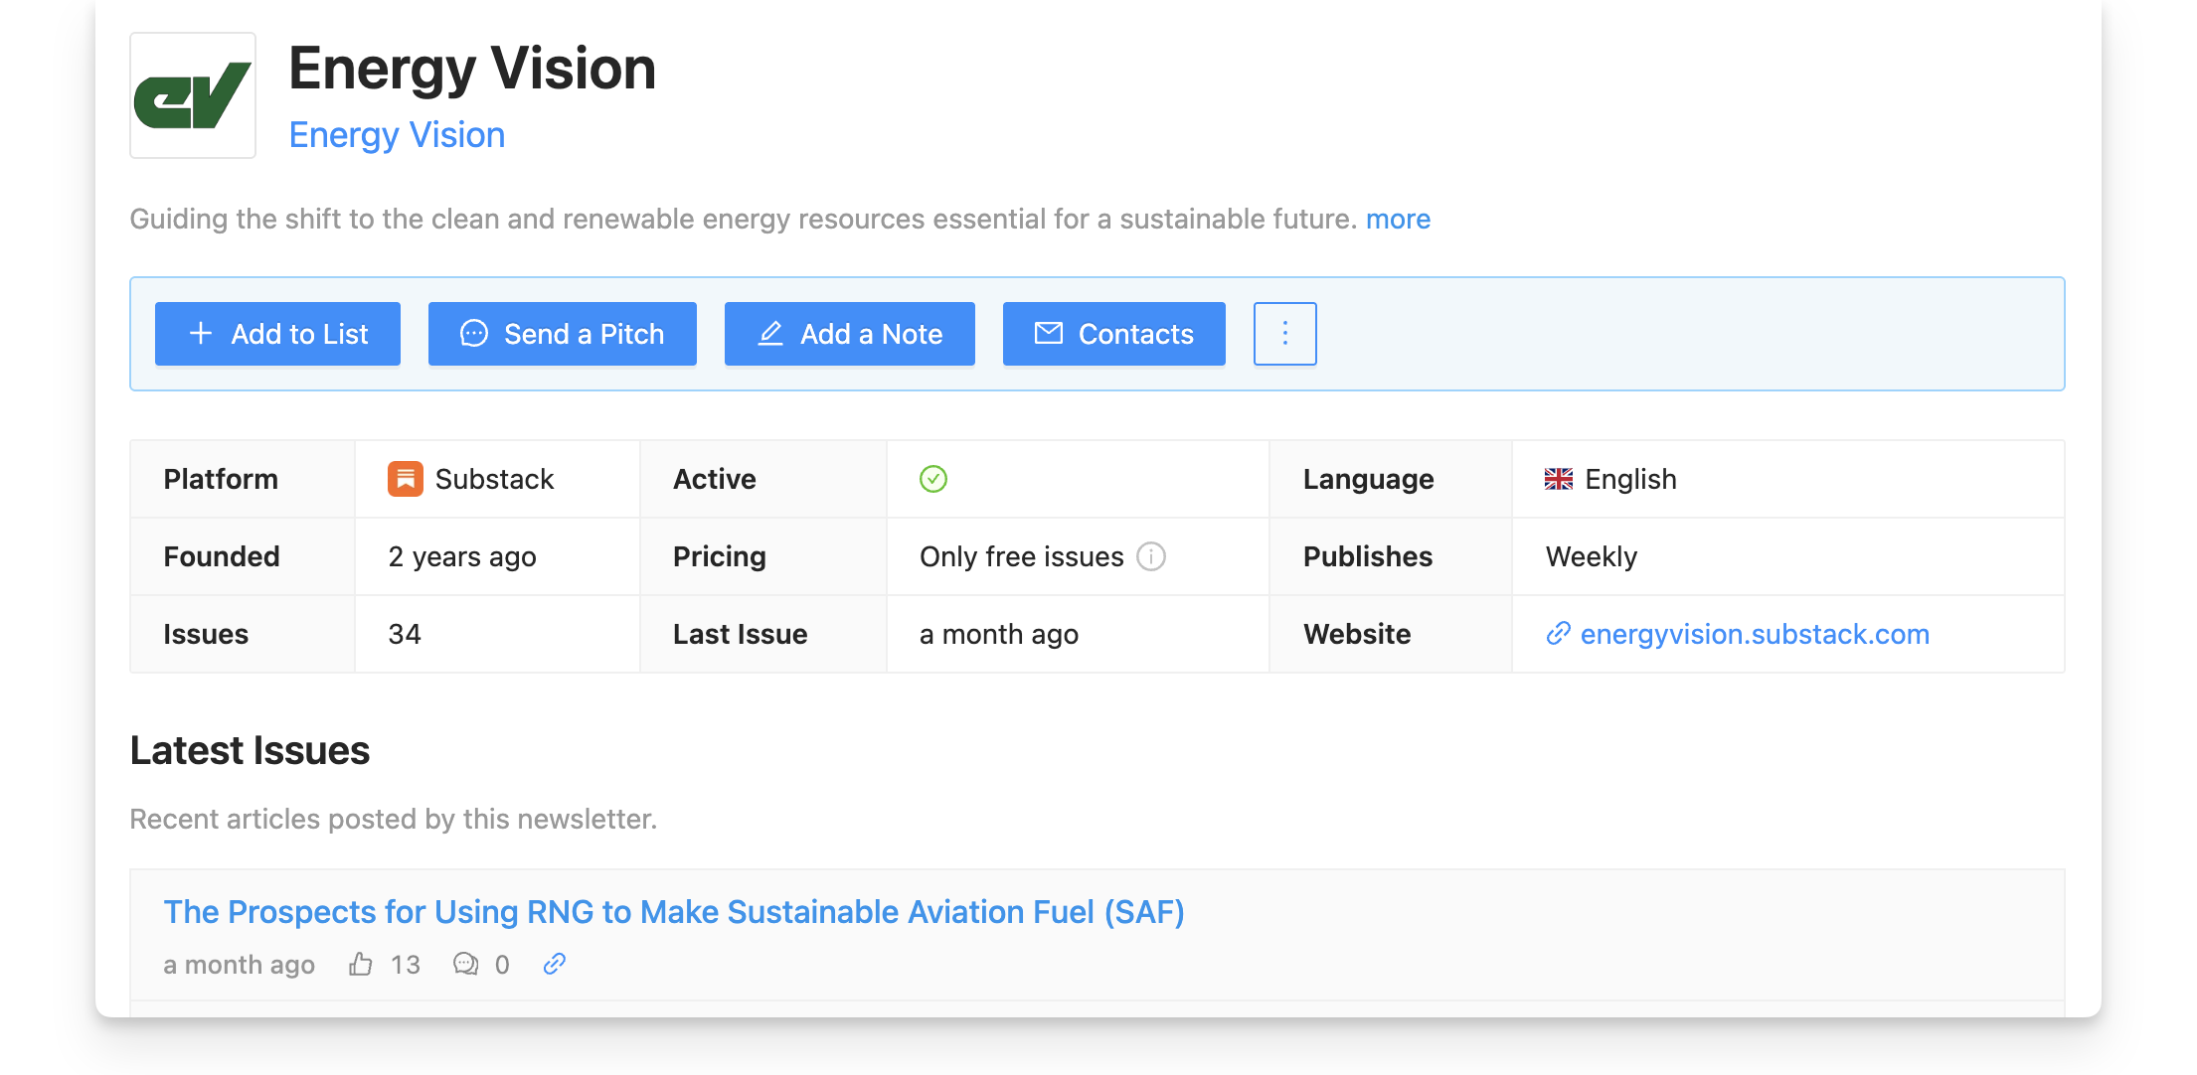Viewport: 2197px width, 1075px height.
Task: Click the info icon next to Only free issues
Action: [1150, 556]
